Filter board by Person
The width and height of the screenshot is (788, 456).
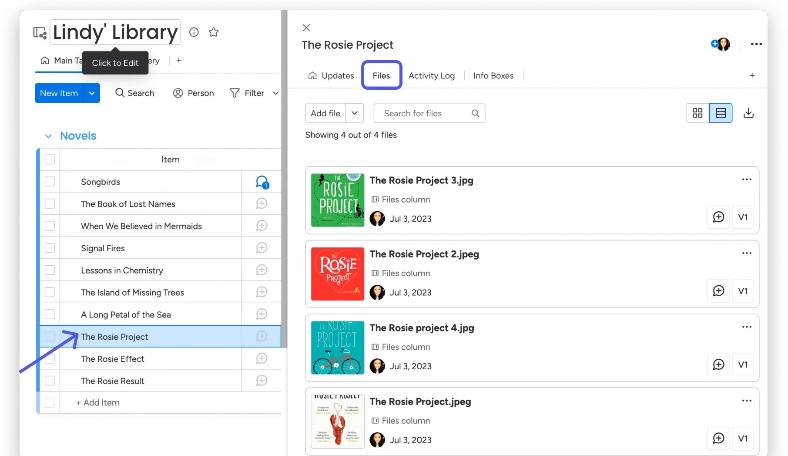pos(194,93)
